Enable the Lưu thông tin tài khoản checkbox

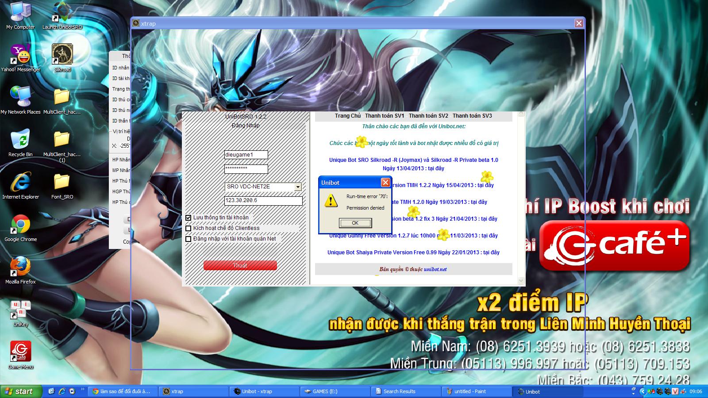189,218
